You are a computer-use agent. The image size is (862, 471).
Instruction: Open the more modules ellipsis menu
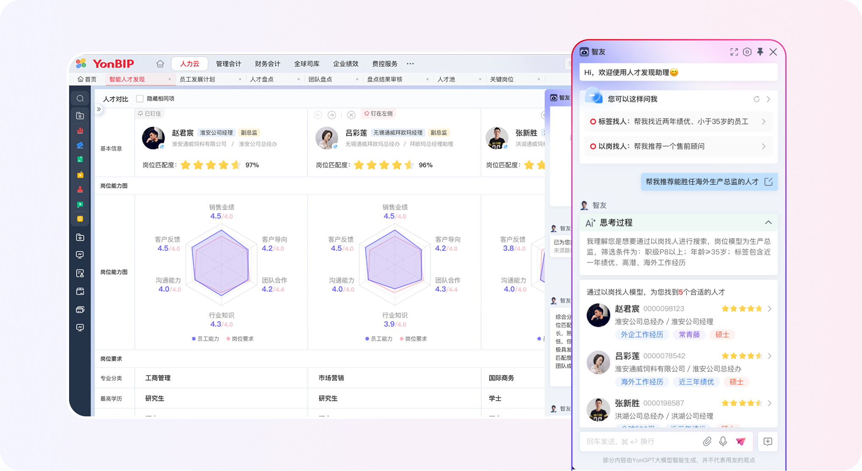coord(410,64)
